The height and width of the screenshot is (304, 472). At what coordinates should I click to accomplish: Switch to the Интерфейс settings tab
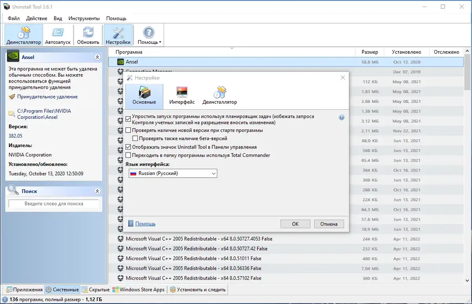coord(182,96)
